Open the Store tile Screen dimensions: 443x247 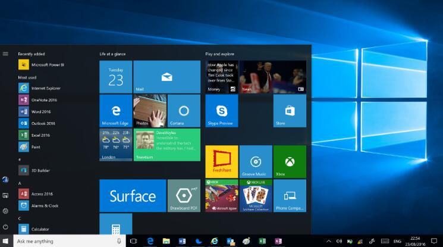[290, 111]
